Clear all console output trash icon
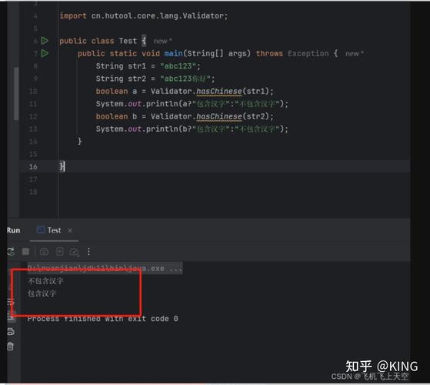 [x=11, y=346]
